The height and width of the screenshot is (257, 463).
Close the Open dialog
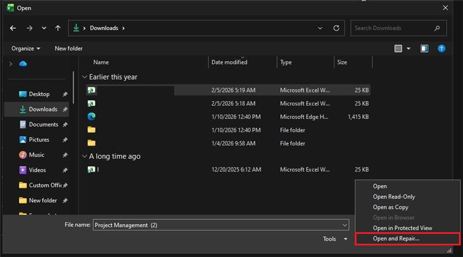tap(445, 8)
